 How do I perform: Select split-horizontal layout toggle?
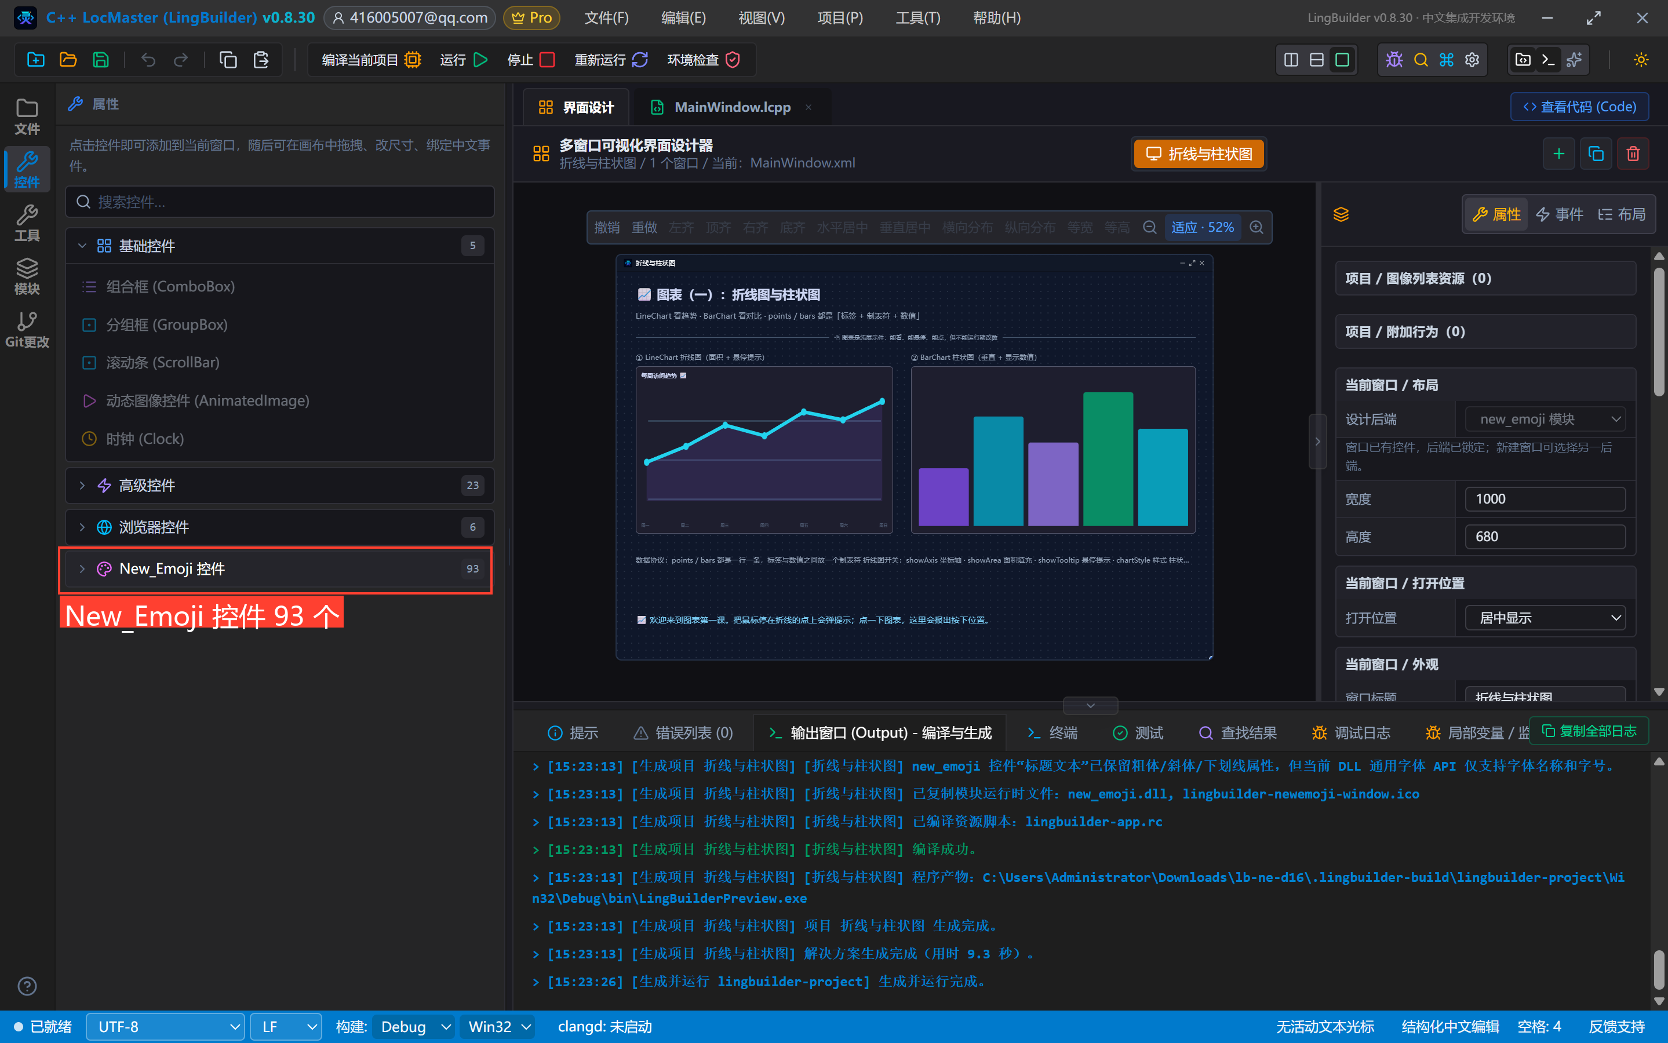pos(1316,60)
